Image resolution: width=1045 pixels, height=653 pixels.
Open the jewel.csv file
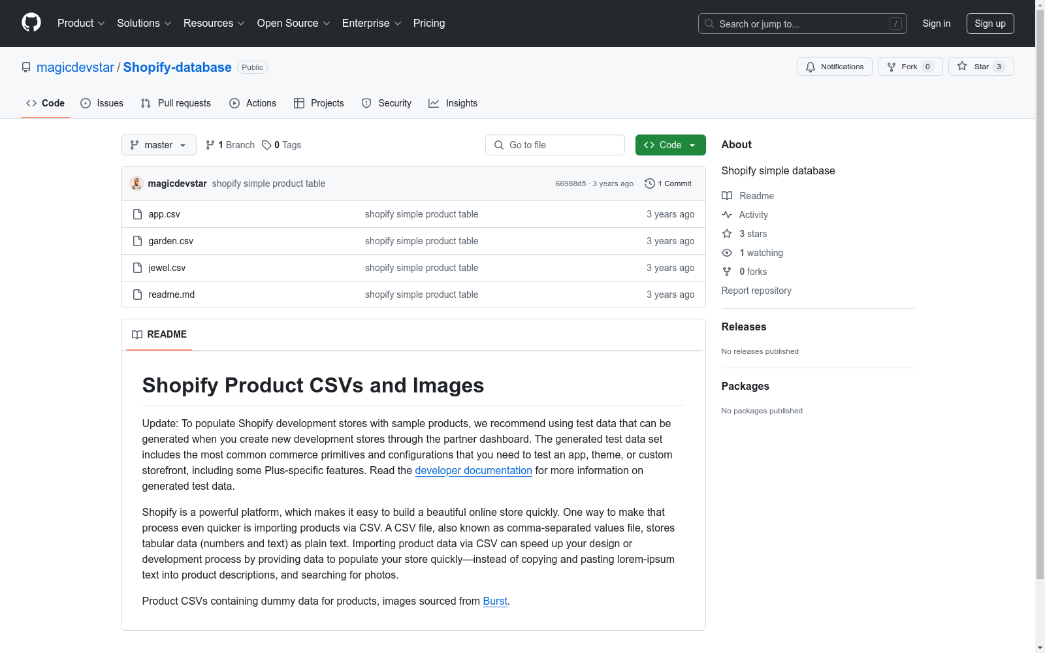tap(167, 268)
